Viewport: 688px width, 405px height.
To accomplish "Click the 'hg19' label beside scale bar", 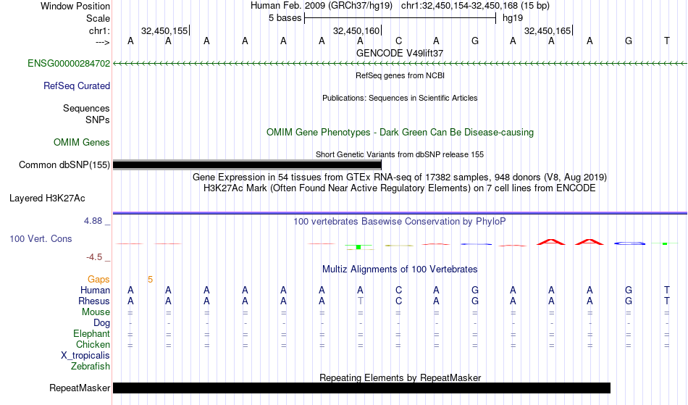I will tap(513, 18).
